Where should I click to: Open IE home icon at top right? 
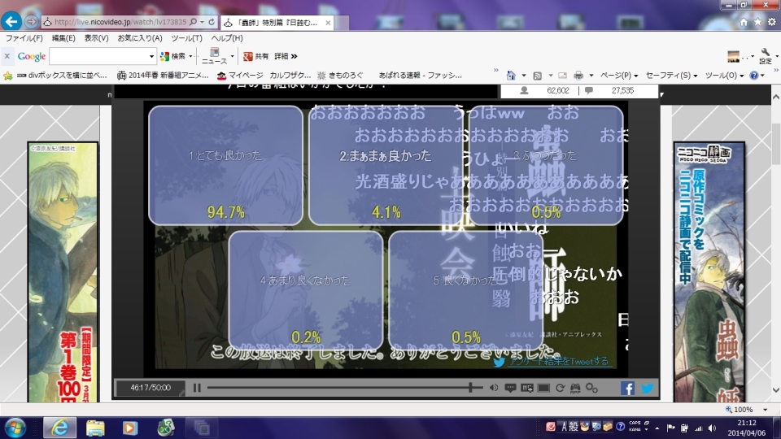pyautogui.click(x=743, y=22)
